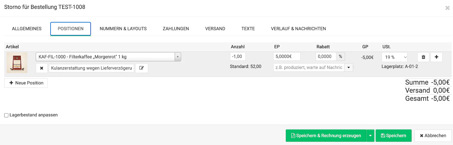This screenshot has height=145, width=453.
Task: Focus the Rabatt field showing 0,0000
Action: click(x=326, y=57)
